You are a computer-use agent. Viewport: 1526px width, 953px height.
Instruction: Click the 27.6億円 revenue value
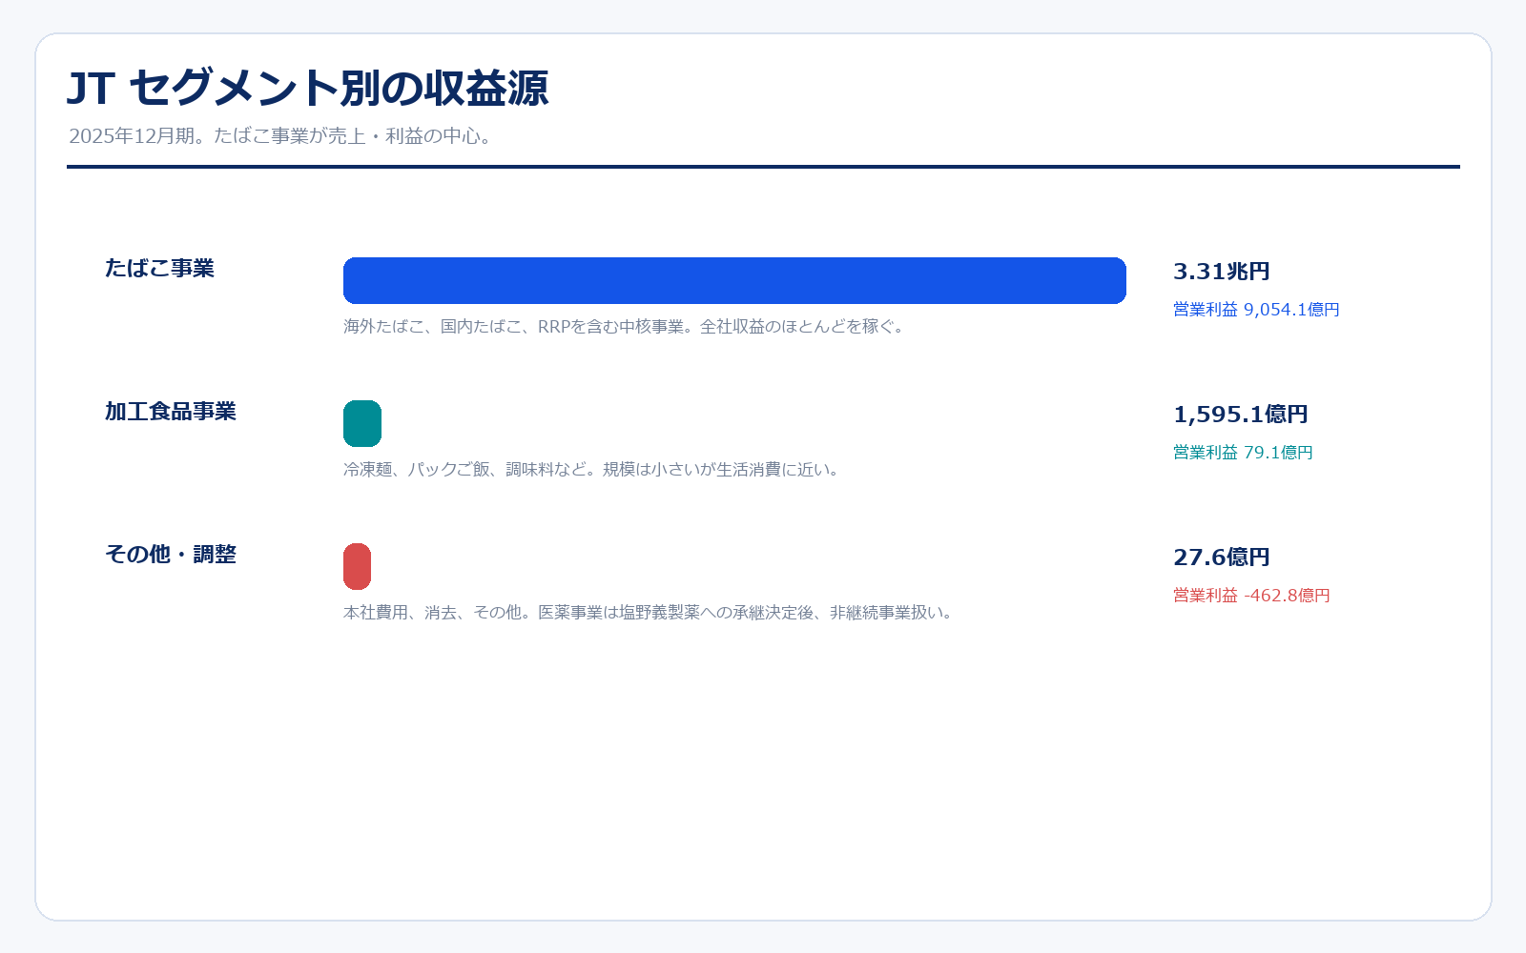pos(1221,558)
